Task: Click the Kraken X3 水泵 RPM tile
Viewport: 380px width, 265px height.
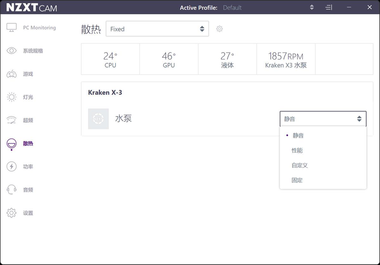Action: [285, 60]
